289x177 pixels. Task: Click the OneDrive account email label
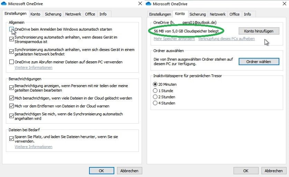(x=185, y=22)
